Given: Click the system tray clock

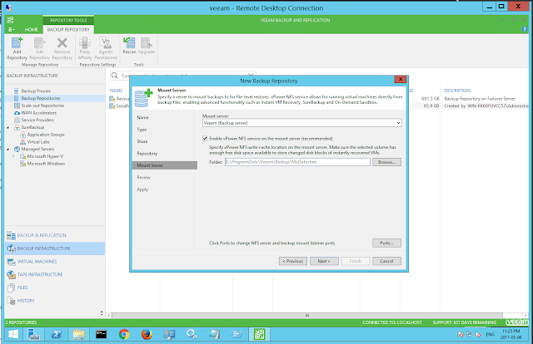Looking at the screenshot, I should (x=511, y=334).
